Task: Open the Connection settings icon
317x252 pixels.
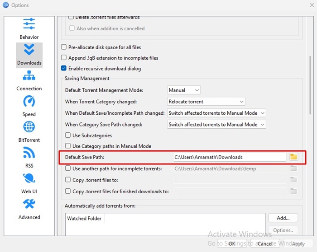Action: 29,75
